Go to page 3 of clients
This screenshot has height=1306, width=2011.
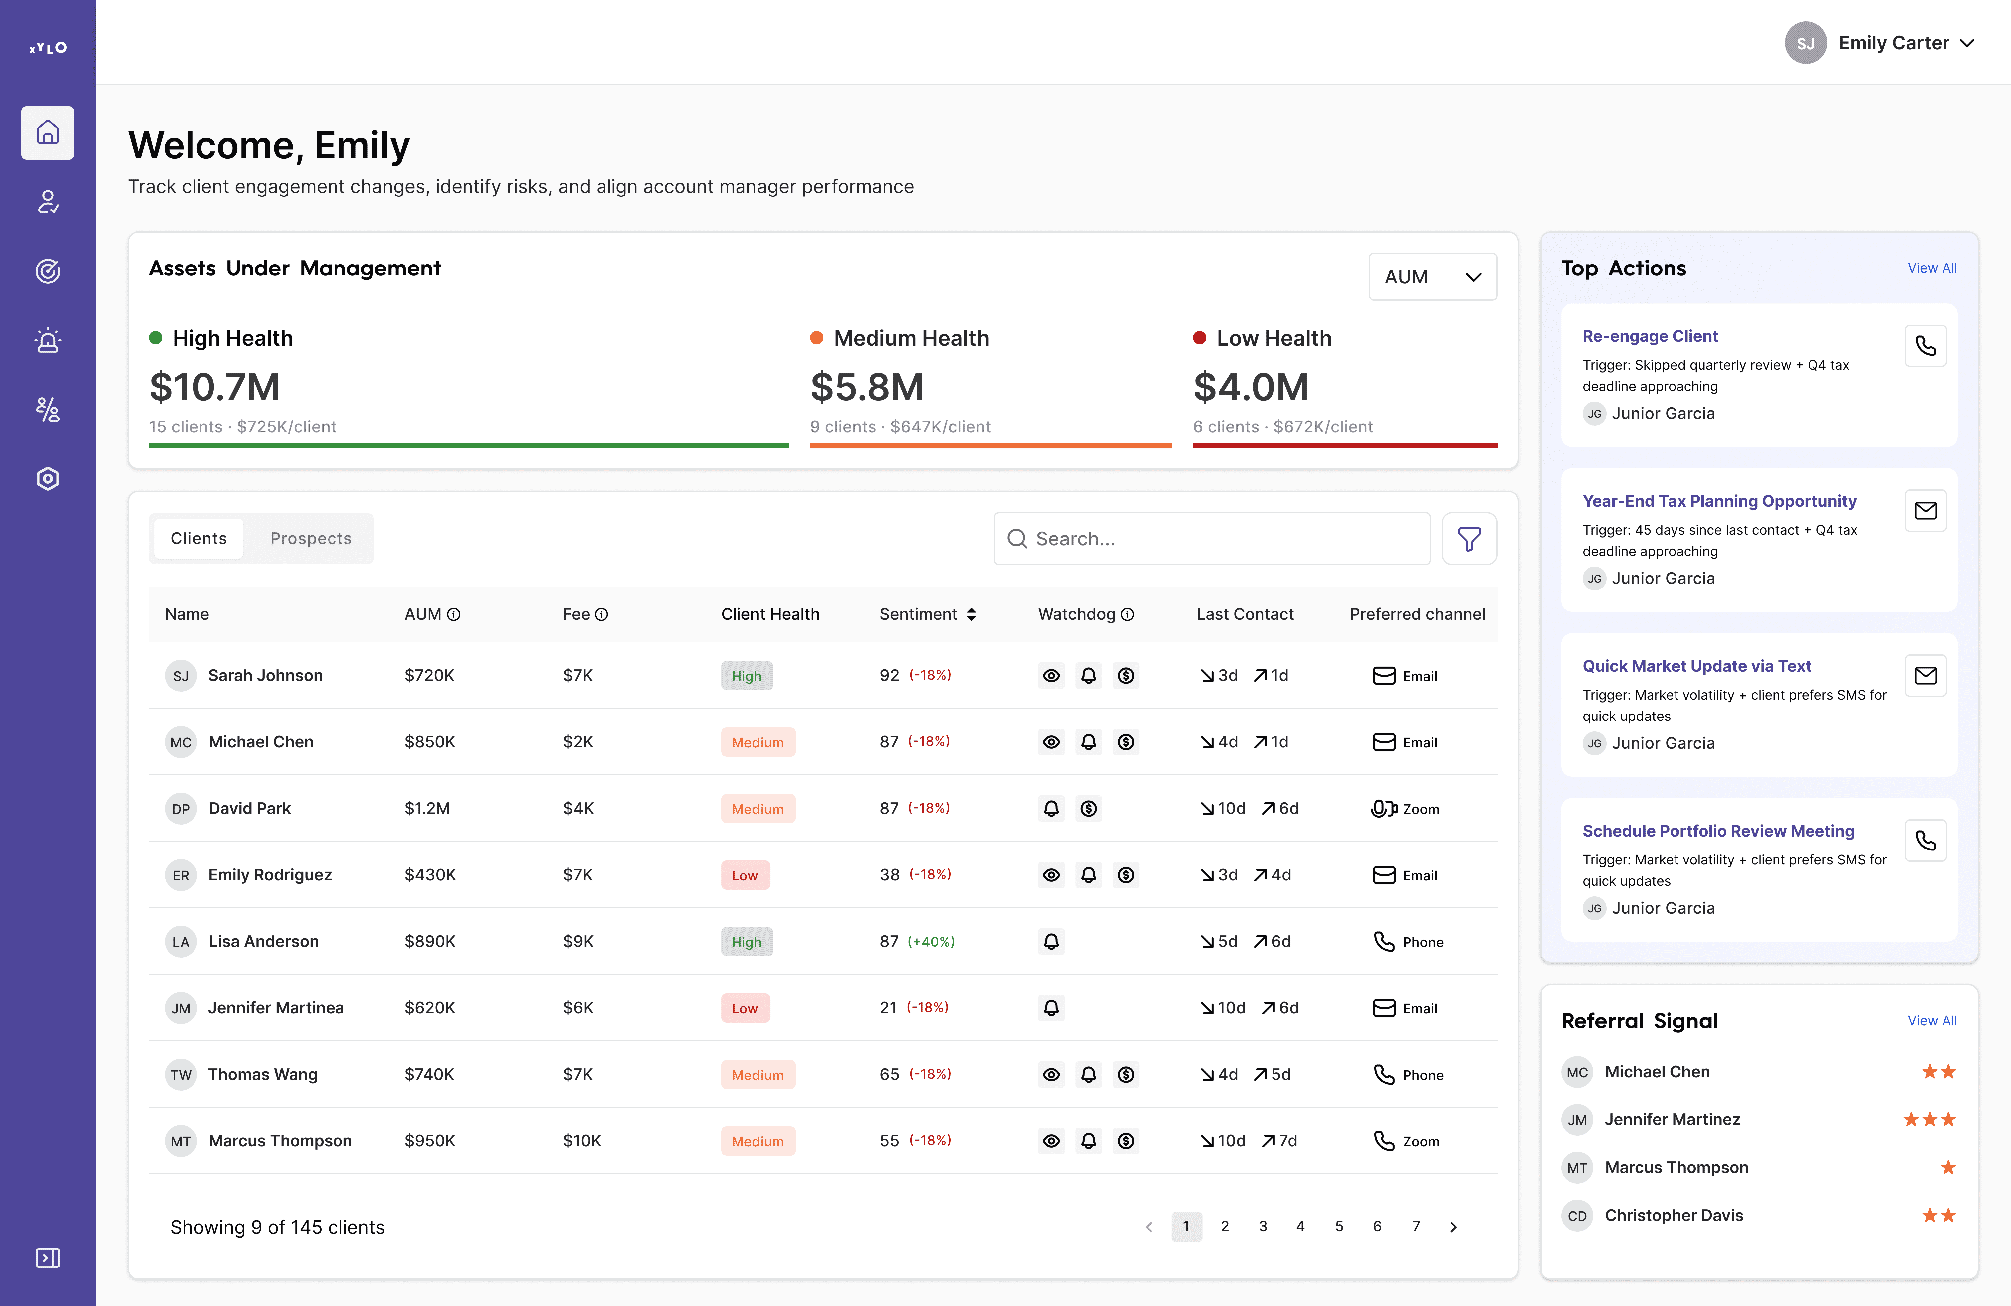(1263, 1226)
